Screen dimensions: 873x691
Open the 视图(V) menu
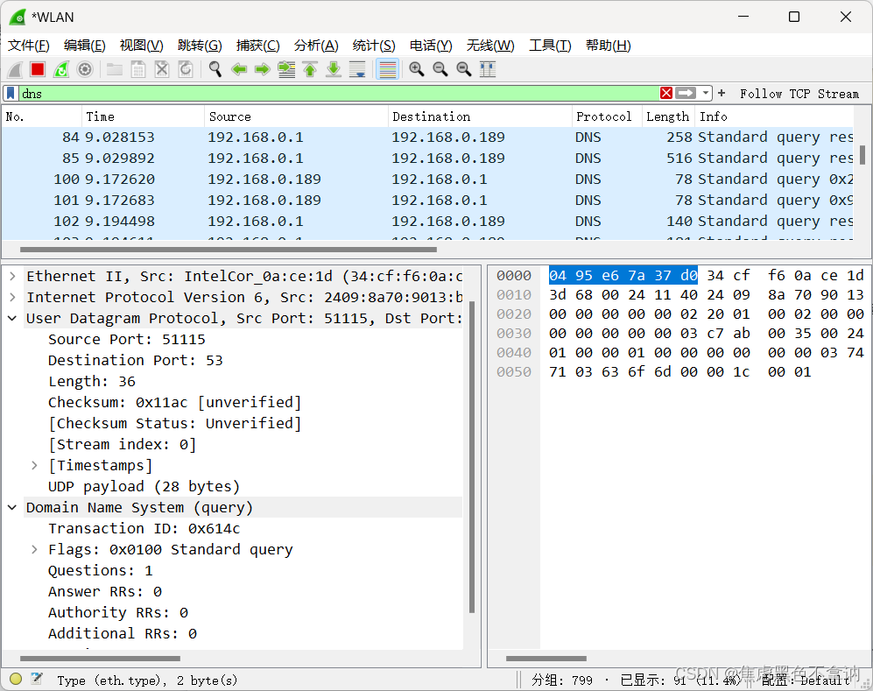[142, 46]
